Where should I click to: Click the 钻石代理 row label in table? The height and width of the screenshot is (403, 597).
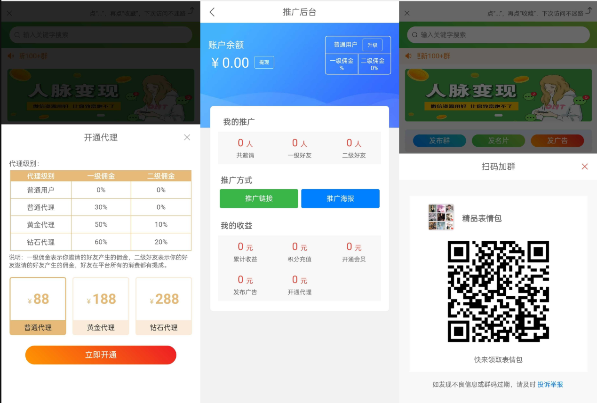click(x=40, y=242)
